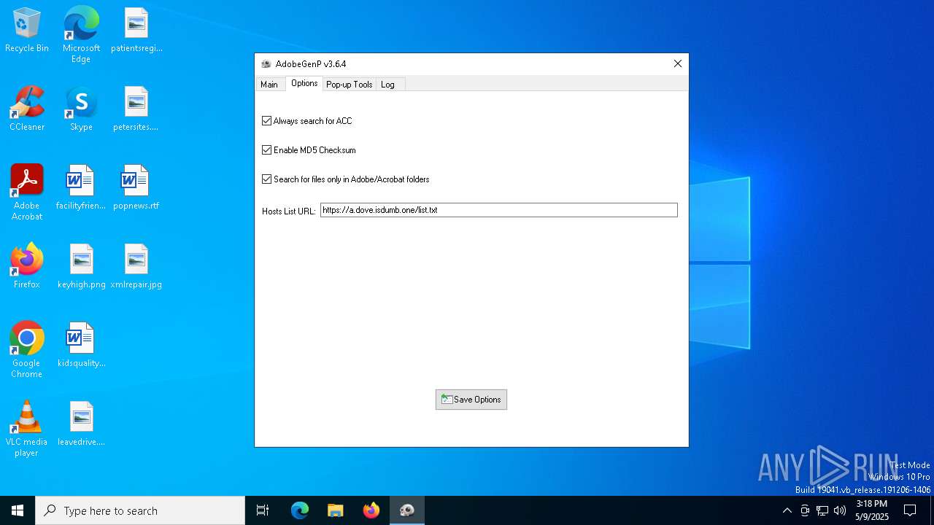The height and width of the screenshot is (525, 934).
Task: Open the notification center
Action: pyautogui.click(x=910, y=510)
